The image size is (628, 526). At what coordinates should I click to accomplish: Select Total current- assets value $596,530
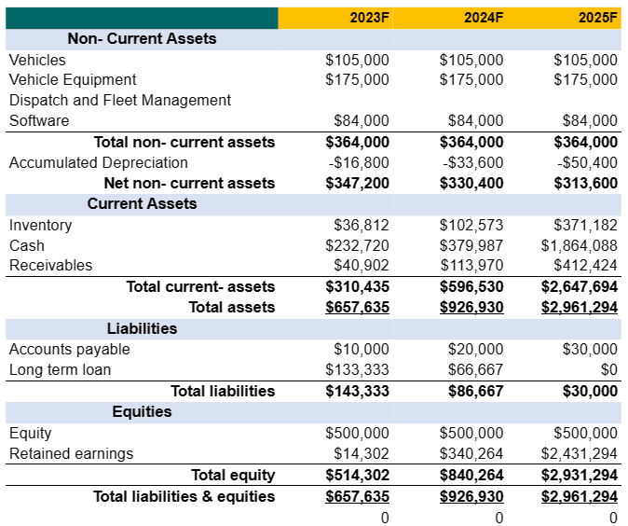pyautogui.click(x=471, y=287)
